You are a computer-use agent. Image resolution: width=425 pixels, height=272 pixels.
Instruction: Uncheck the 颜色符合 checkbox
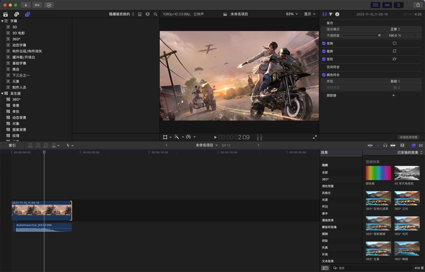tap(324, 75)
